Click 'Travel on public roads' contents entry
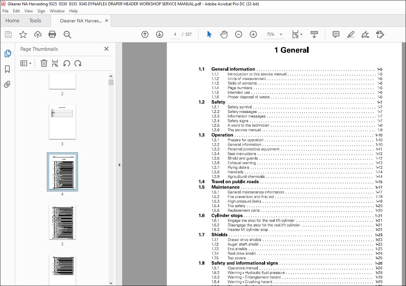 tap(235, 182)
